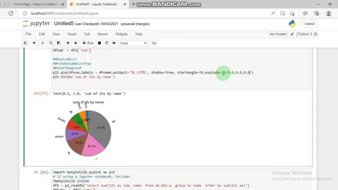The height and width of the screenshot is (190, 338).
Task: Open the Insert menu
Action: click(x=72, y=34)
